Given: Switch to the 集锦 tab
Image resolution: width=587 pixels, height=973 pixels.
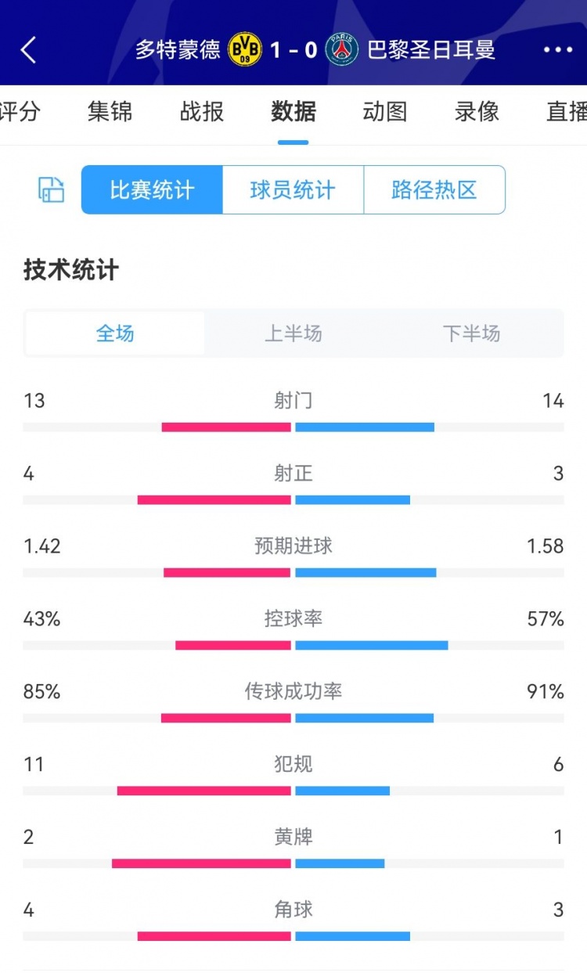Looking at the screenshot, I should pyautogui.click(x=110, y=112).
